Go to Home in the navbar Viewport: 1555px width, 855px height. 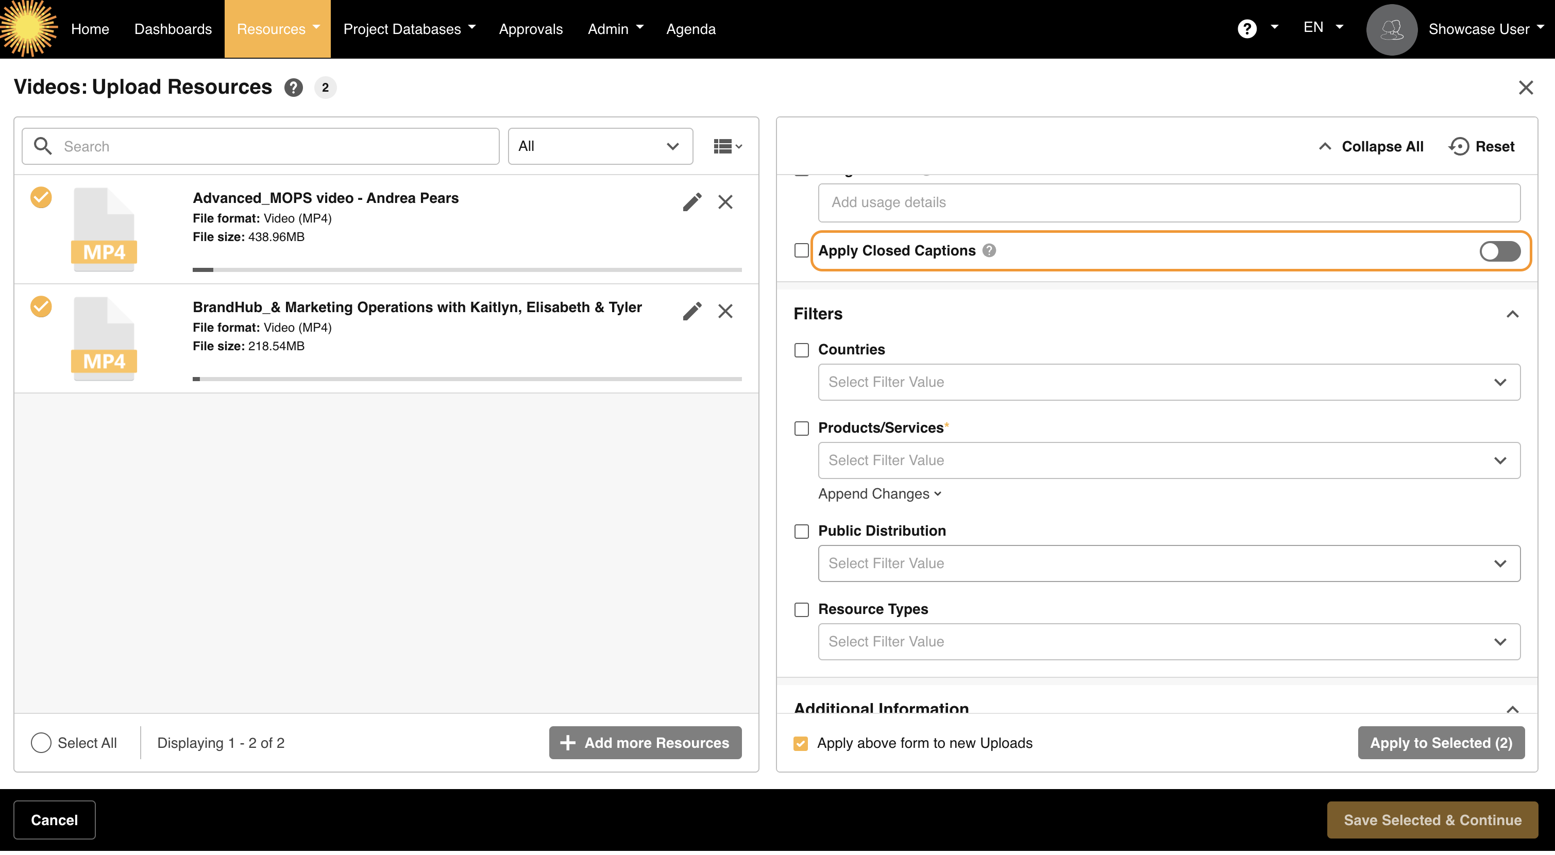click(90, 29)
